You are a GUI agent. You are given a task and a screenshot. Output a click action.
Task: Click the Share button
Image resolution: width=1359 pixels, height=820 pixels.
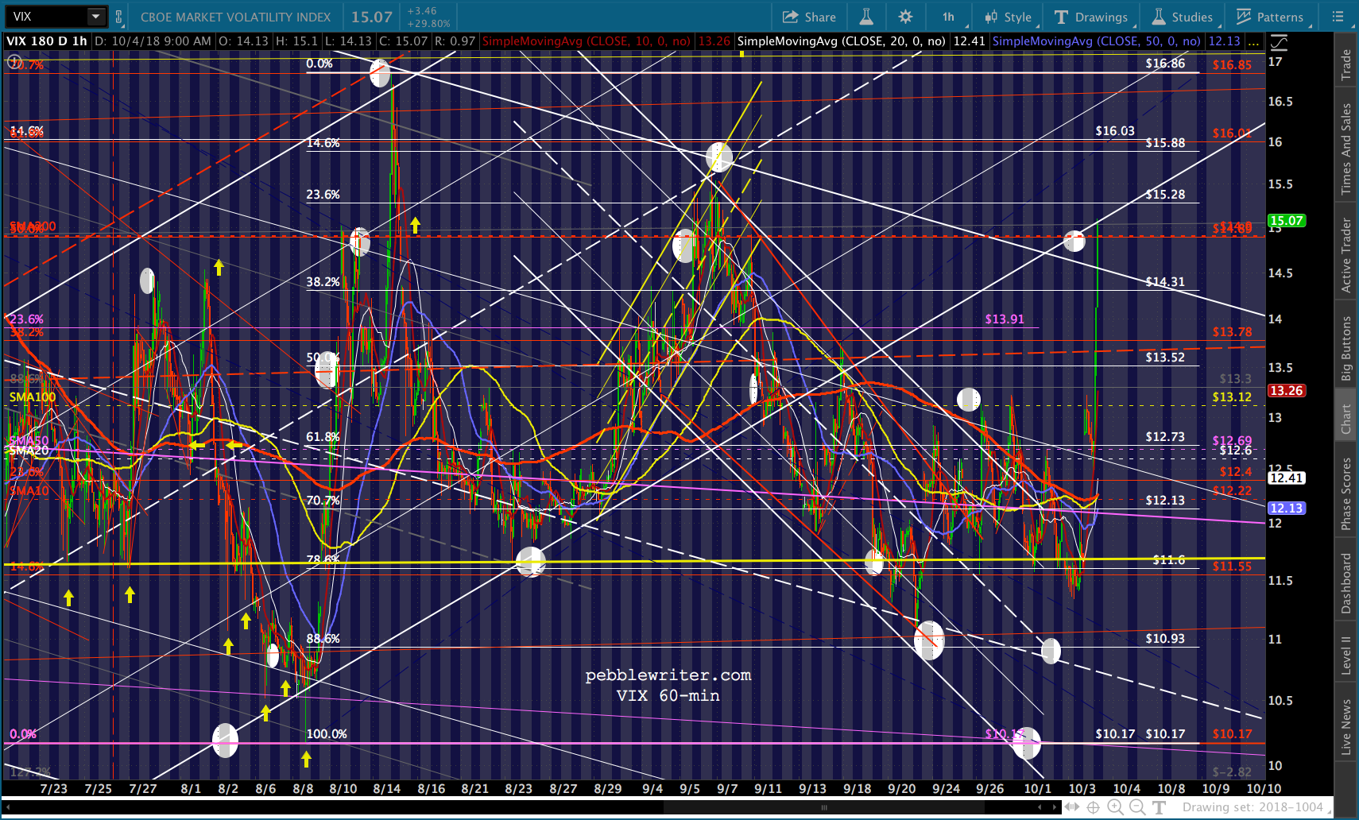point(809,17)
